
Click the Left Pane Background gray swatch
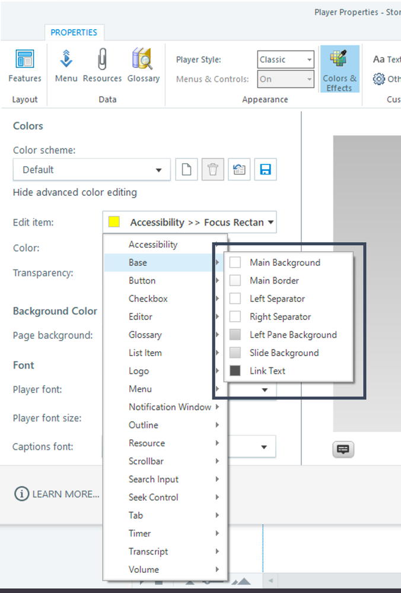point(235,335)
